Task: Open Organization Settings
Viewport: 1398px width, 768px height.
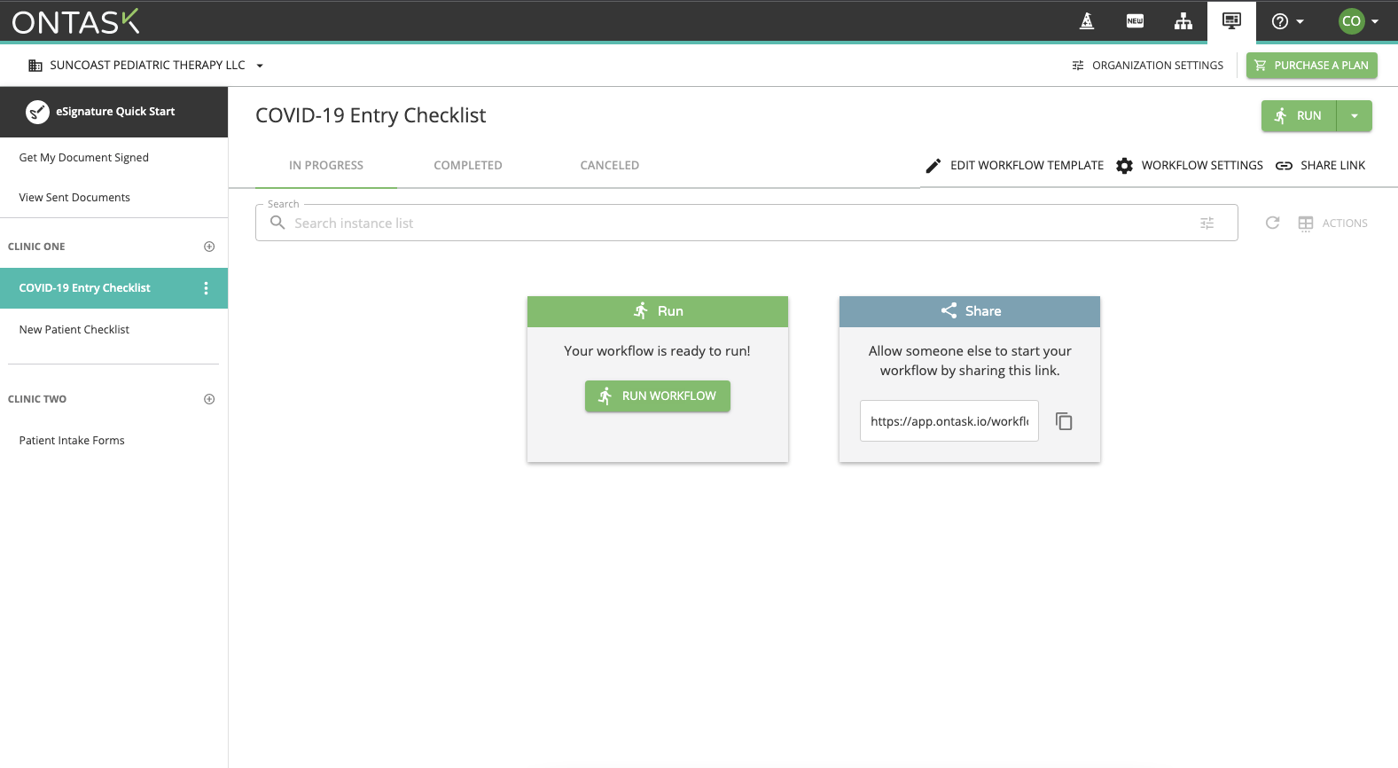Action: (x=1147, y=66)
